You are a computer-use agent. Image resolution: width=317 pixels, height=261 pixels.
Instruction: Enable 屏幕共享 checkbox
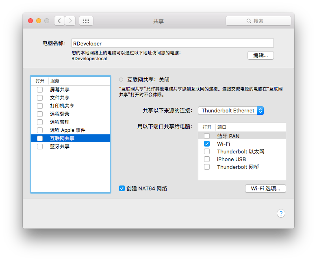click(40, 90)
